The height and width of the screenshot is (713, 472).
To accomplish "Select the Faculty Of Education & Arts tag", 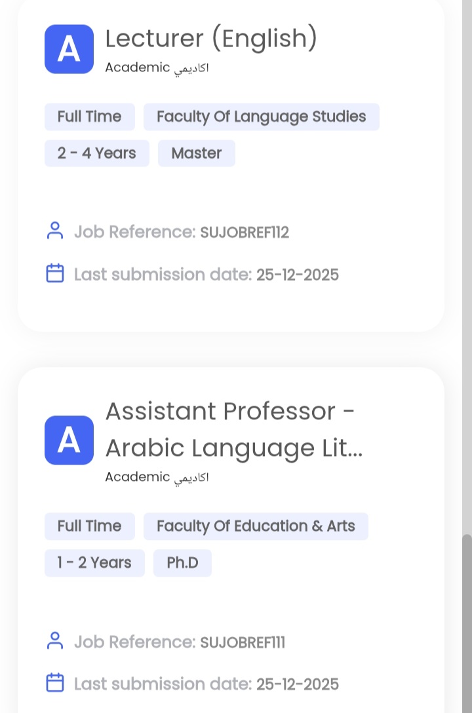I will [x=256, y=526].
